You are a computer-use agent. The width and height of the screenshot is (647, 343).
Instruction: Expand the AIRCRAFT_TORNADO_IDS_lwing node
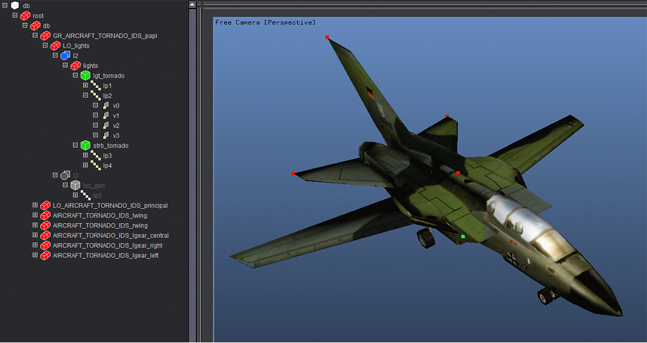(35, 215)
